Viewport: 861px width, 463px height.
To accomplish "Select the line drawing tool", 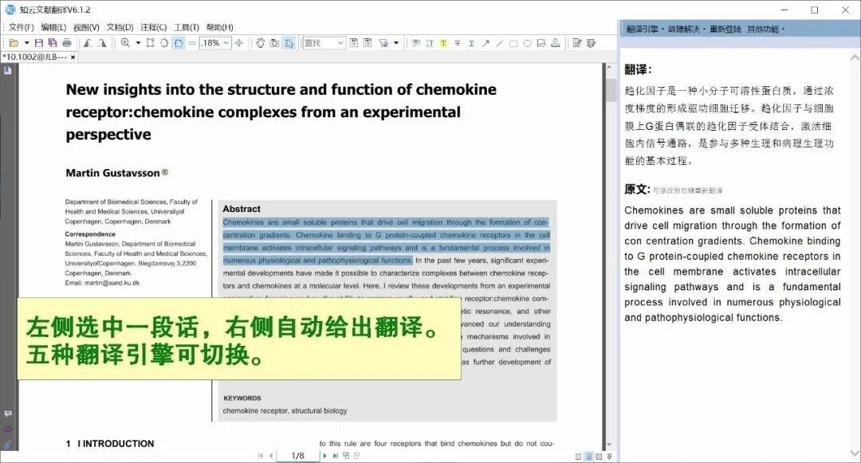I will (499, 43).
